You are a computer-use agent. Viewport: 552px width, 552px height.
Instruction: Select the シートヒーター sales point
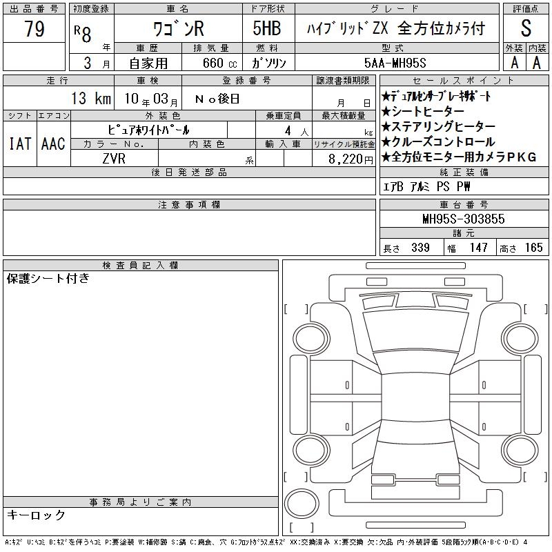click(x=427, y=111)
